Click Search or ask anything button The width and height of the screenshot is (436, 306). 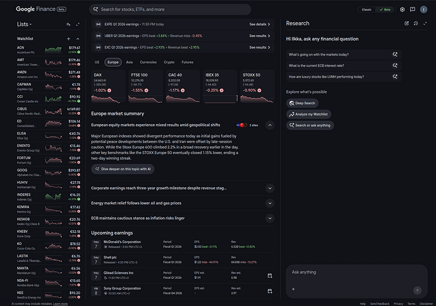click(310, 125)
